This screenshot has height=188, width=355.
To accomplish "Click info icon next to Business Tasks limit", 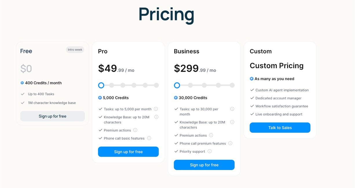I will [x=232, y=109].
